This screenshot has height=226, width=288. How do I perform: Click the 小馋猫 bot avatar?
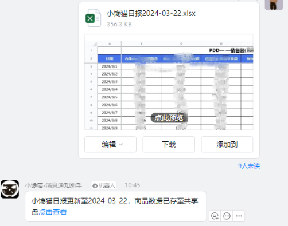pos(10,189)
